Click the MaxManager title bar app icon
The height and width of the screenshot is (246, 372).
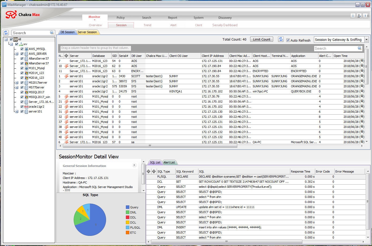tap(4, 5)
